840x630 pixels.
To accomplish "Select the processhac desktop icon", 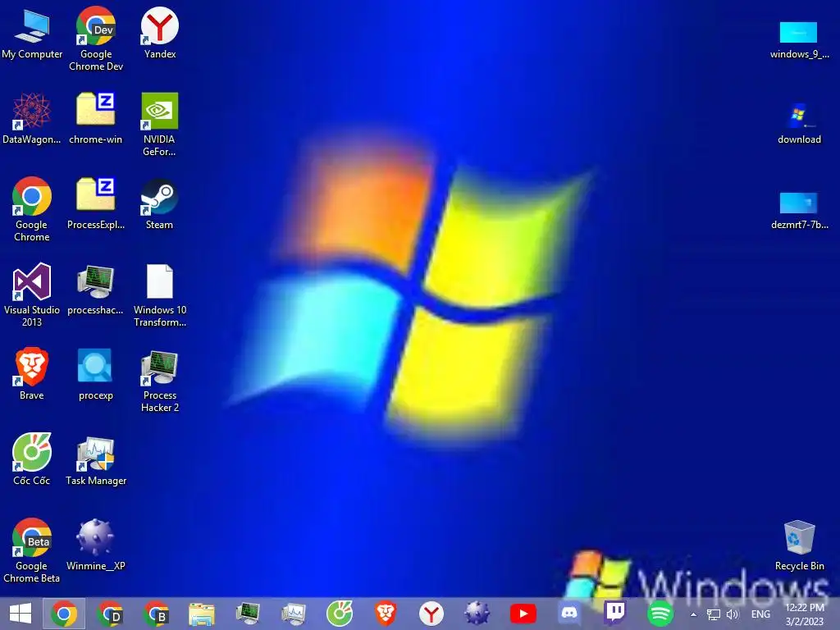I will coord(95,290).
